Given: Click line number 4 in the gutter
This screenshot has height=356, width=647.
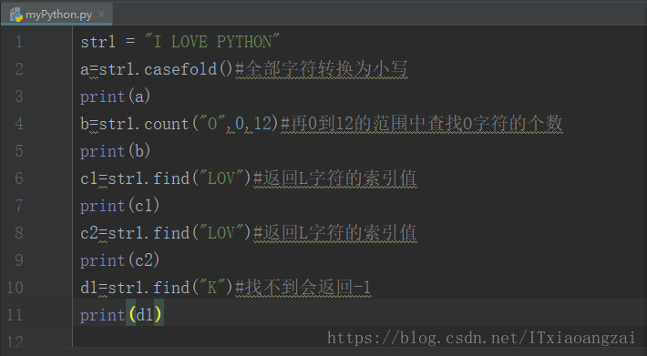Looking at the screenshot, I should (18, 124).
